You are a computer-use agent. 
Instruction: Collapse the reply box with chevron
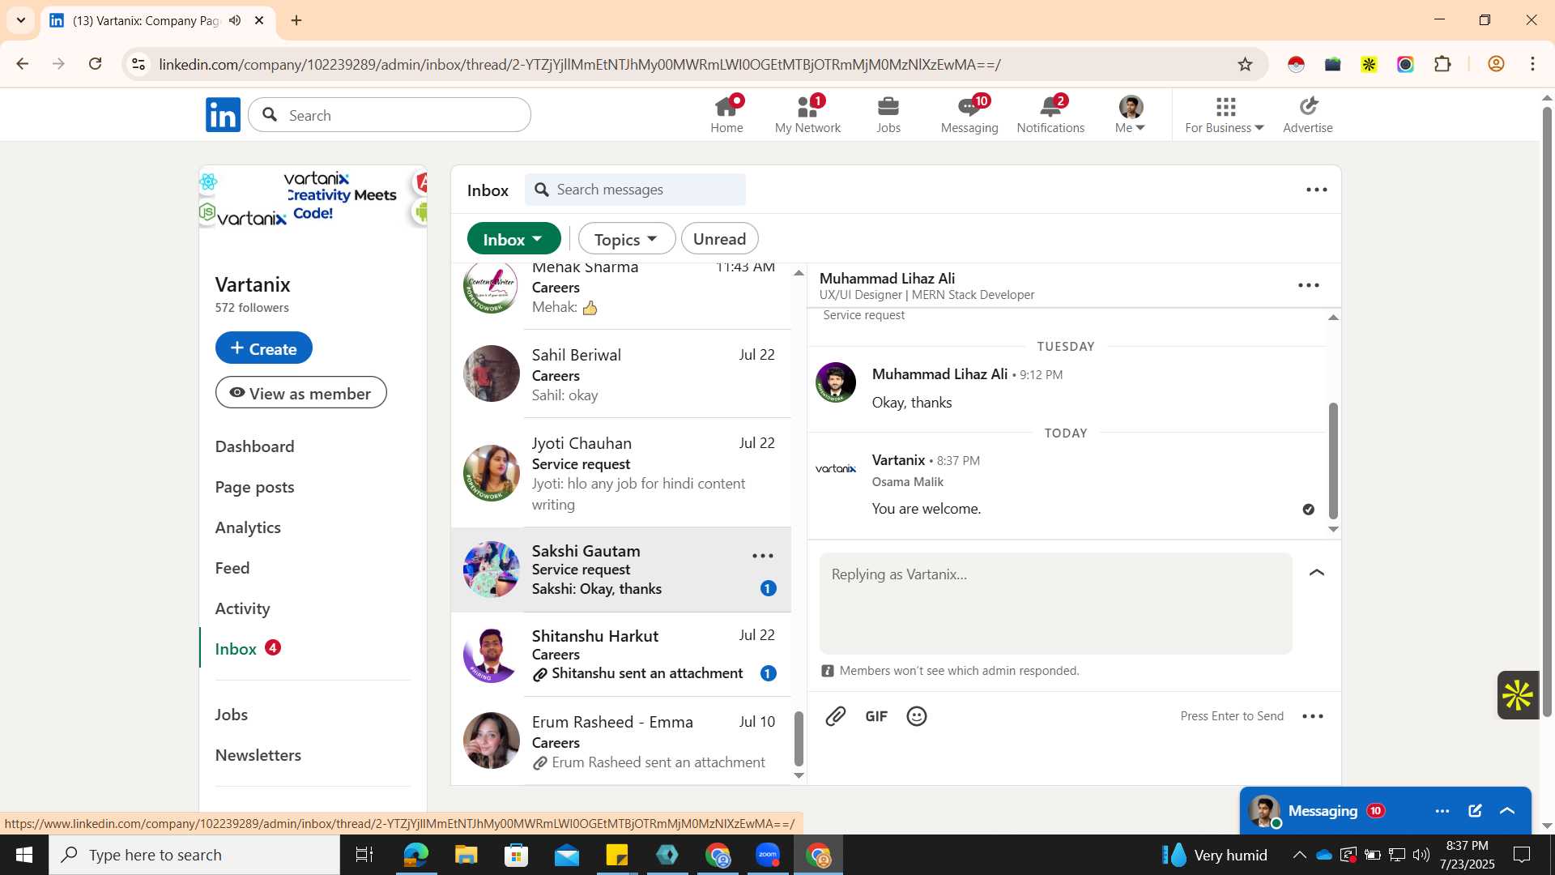pos(1317,573)
